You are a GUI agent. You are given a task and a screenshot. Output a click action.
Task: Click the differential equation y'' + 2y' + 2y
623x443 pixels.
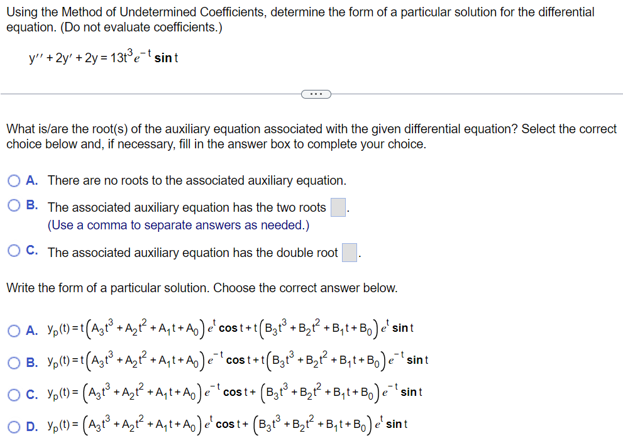click(102, 58)
